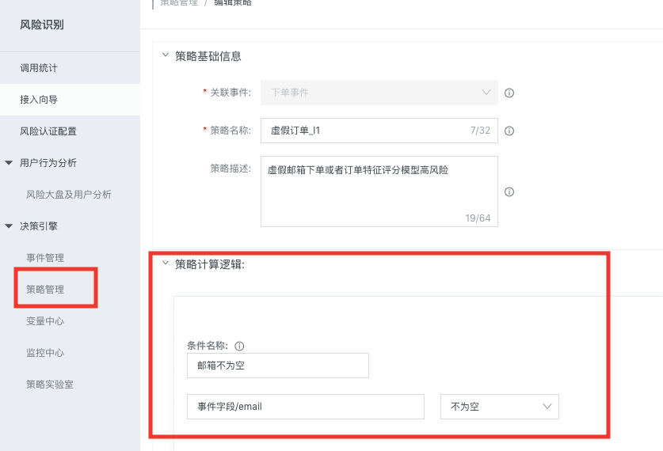
Task: Open 调用统计 in the sidebar
Action: 39,68
